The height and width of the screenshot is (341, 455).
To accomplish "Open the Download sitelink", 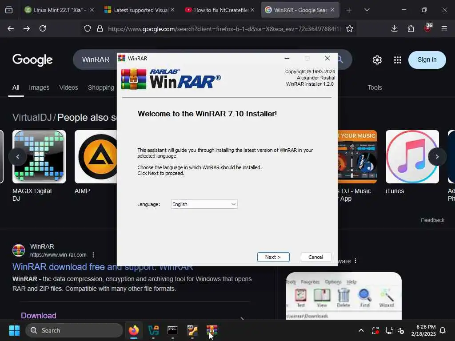I will pyautogui.click(x=39, y=316).
